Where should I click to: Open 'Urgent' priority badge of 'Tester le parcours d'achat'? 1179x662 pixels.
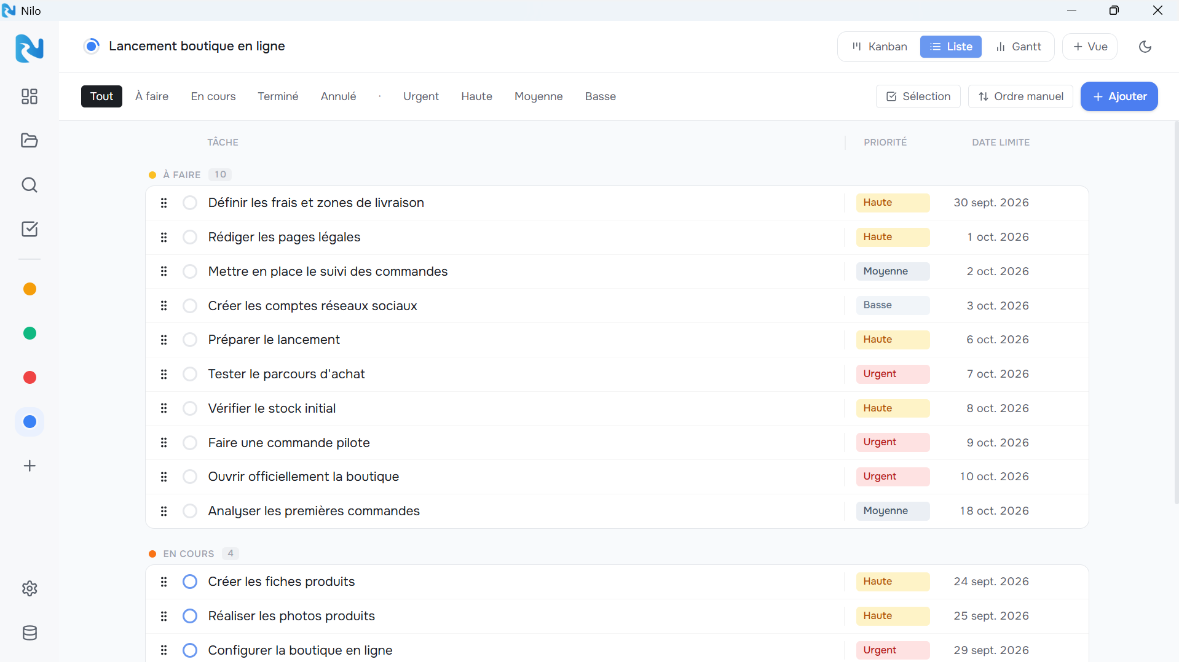pyautogui.click(x=893, y=374)
